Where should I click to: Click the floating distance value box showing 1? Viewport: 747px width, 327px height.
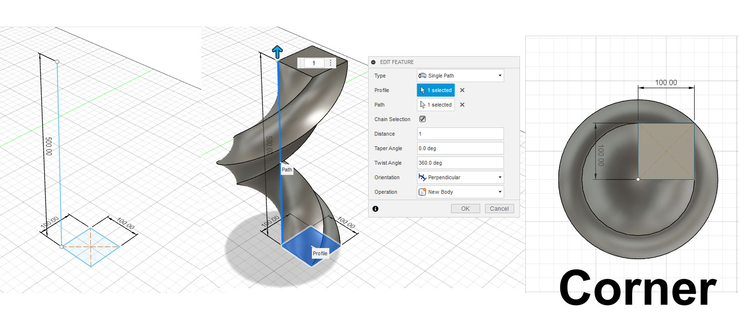pyautogui.click(x=313, y=62)
